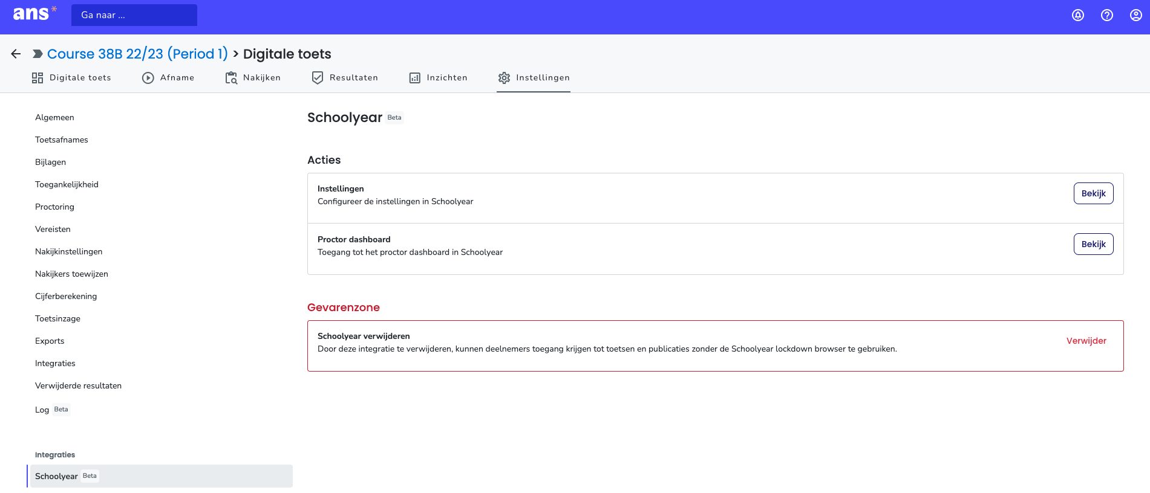Click the 'Schoolyear verwijderen' heading text
The width and height of the screenshot is (1150, 493).
point(364,336)
